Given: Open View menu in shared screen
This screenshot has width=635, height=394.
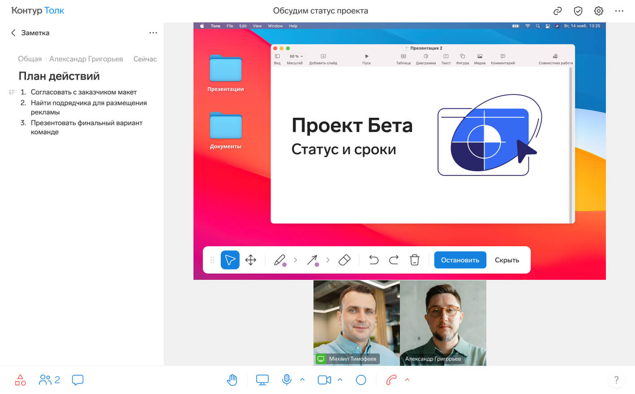Looking at the screenshot, I should click(257, 26).
